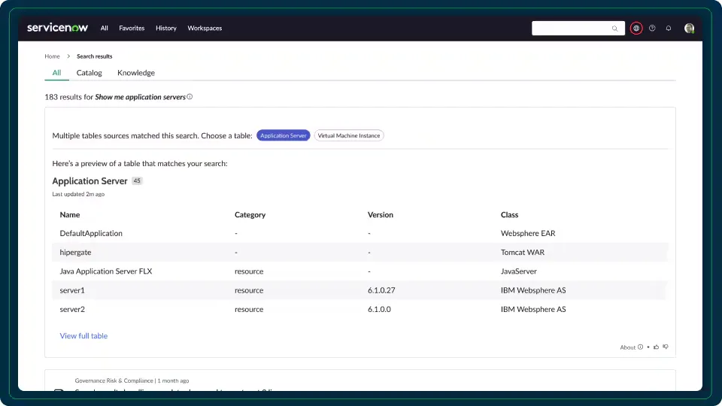Open the Favorites menu

[x=132, y=29]
